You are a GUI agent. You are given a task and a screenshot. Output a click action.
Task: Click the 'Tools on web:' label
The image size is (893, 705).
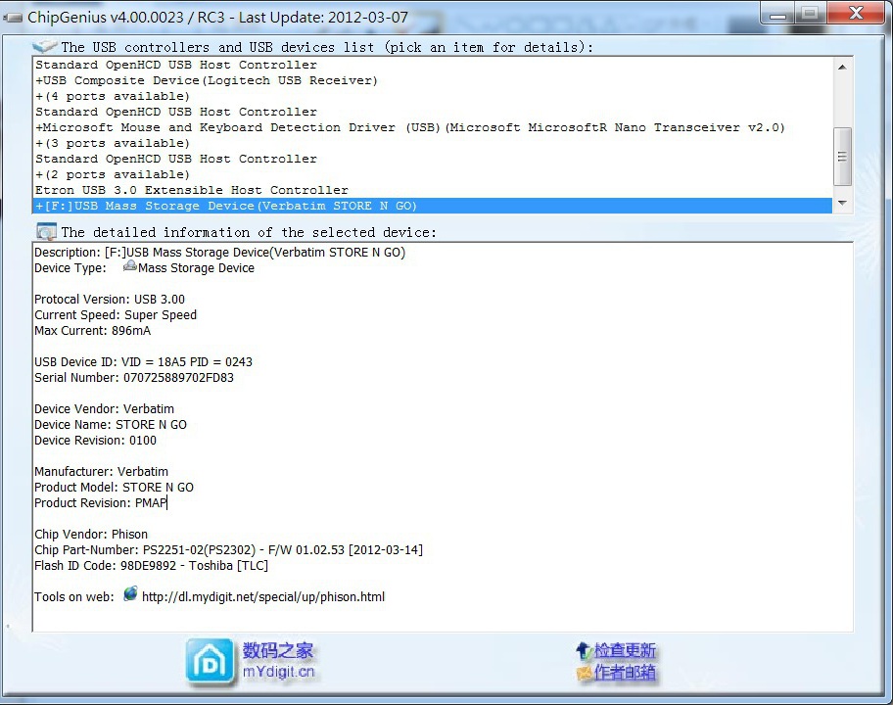click(74, 596)
